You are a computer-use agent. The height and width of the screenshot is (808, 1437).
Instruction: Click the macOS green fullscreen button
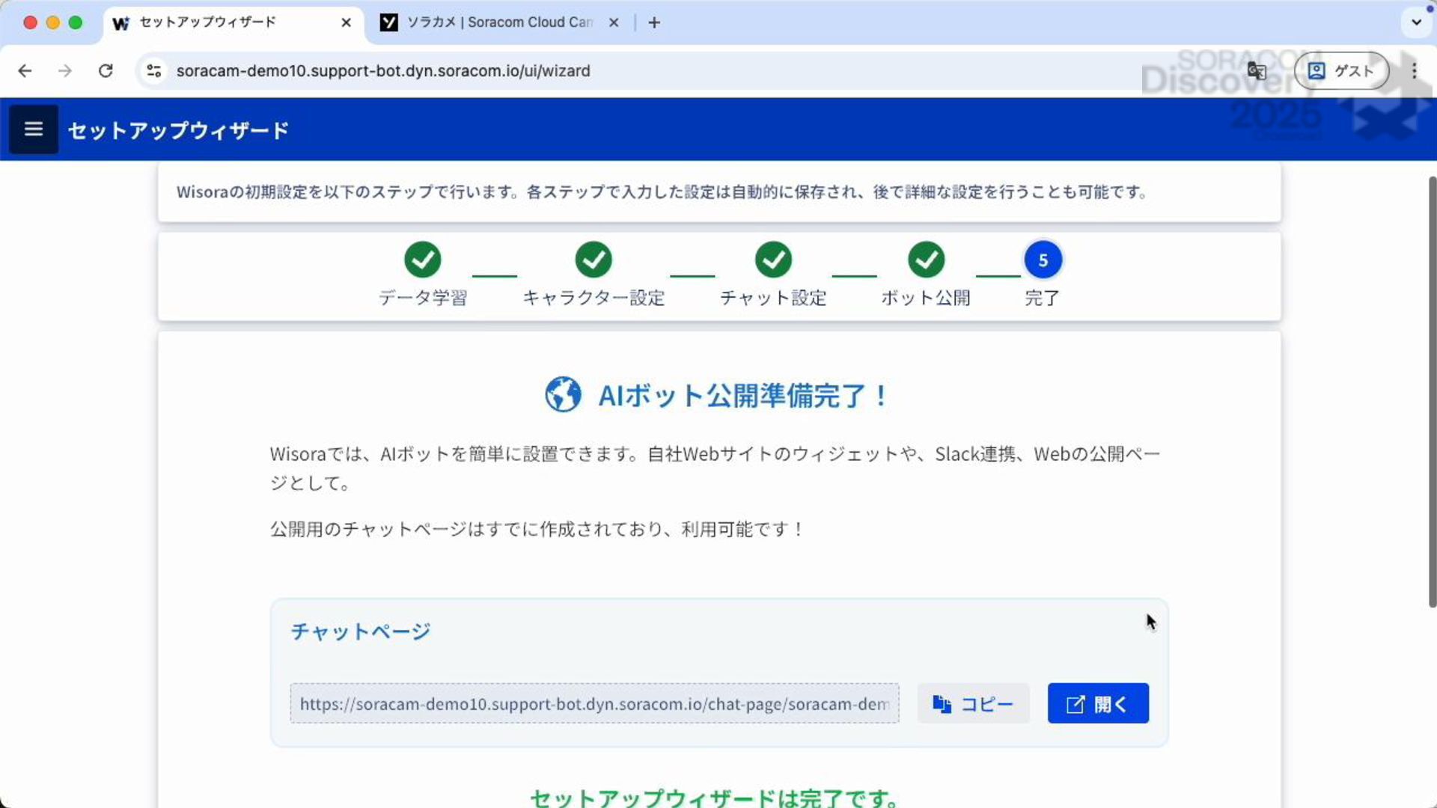75,22
